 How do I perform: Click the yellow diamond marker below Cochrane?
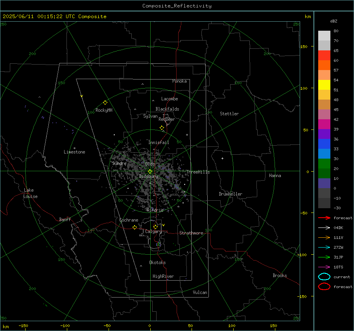coord(135,227)
